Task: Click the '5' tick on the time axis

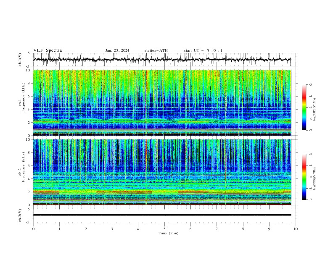Action: (x=164, y=229)
